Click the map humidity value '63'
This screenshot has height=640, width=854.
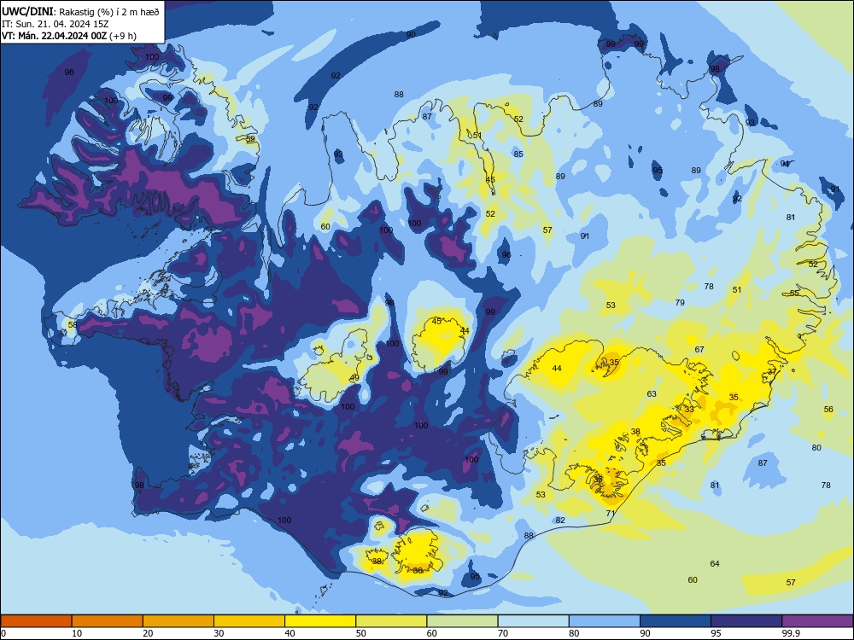[x=652, y=394]
